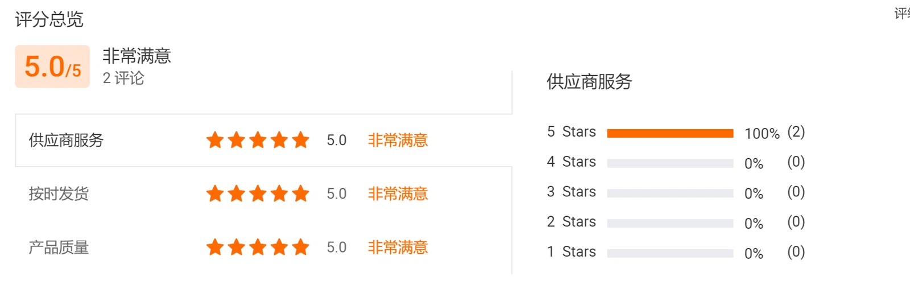Click the 3 Stars filter label
This screenshot has width=910, height=293.
[572, 192]
